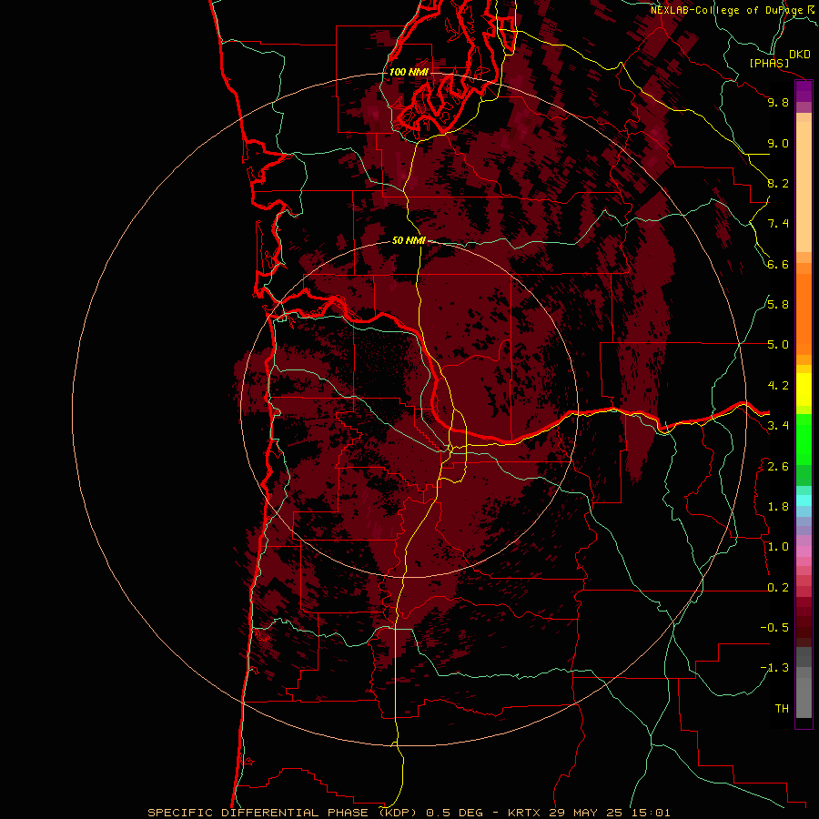
Task: Click the 0.2 scale value
Action: pos(778,588)
